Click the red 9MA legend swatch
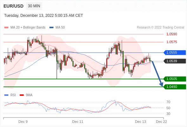Image resolution: width=187 pixels, height=127 pixels. [x=22, y=95]
